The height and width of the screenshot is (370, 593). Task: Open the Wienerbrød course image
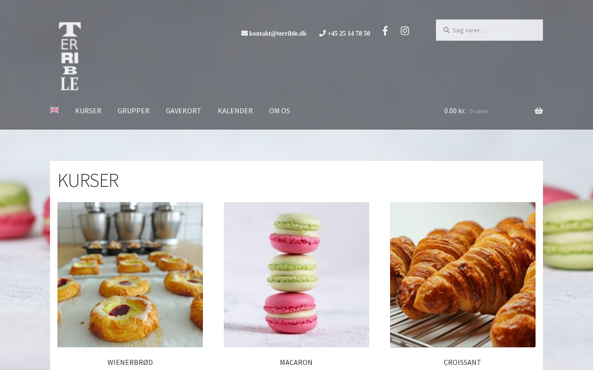pyautogui.click(x=130, y=275)
